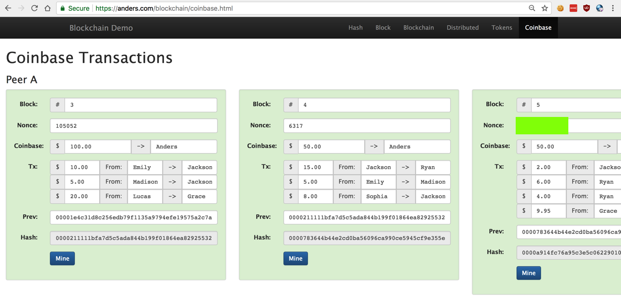
Task: Edit tx amount 6.00 in block 5
Action: pyautogui.click(x=549, y=182)
